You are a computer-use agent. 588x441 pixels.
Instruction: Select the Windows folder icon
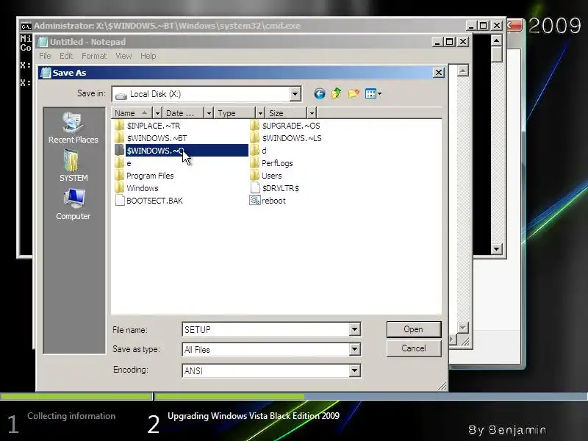point(120,188)
